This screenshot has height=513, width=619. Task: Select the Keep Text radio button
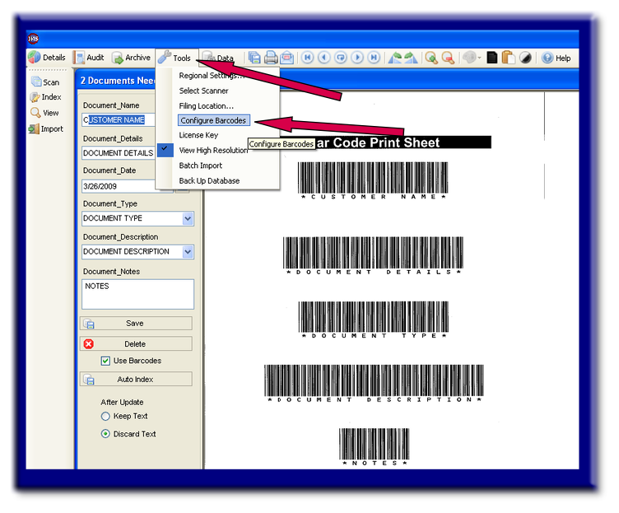105,416
